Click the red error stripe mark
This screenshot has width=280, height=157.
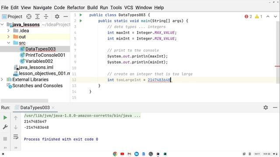point(277,66)
